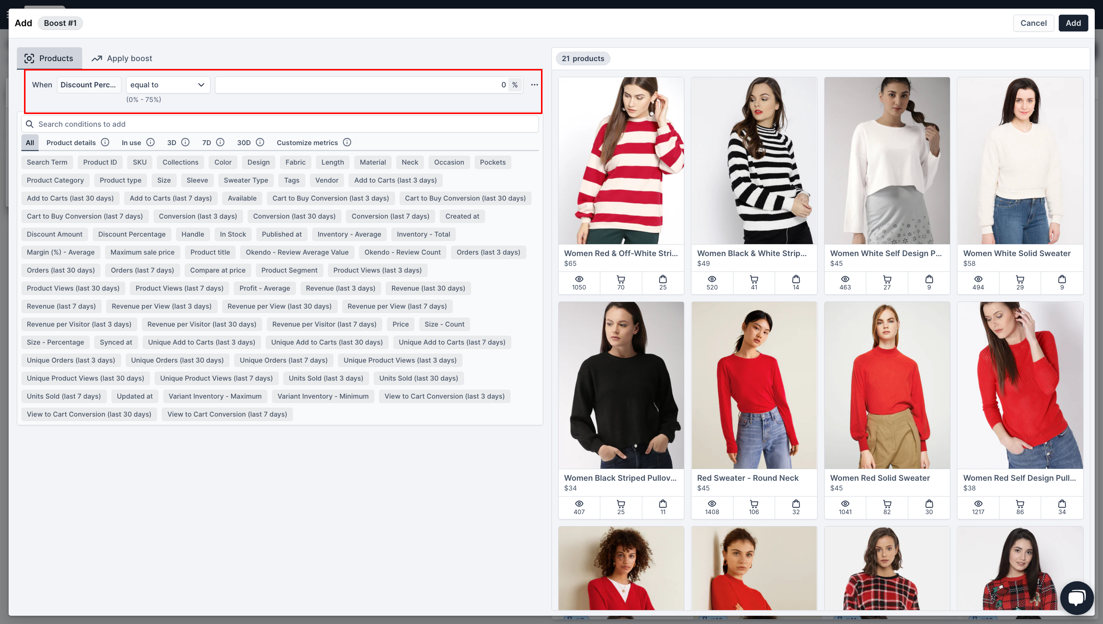Add the Okendo - Review Count chip
The height and width of the screenshot is (624, 1103).
tap(402, 252)
